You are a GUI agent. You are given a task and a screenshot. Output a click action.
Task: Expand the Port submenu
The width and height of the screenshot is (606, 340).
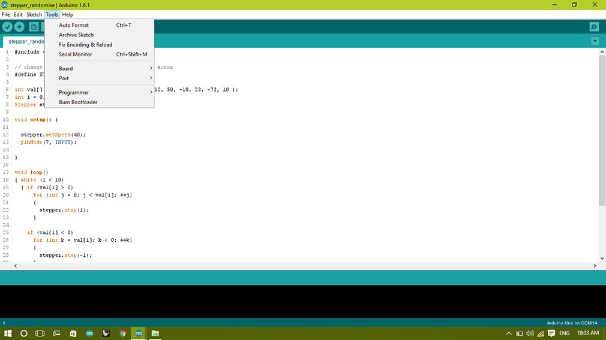[x=100, y=78]
